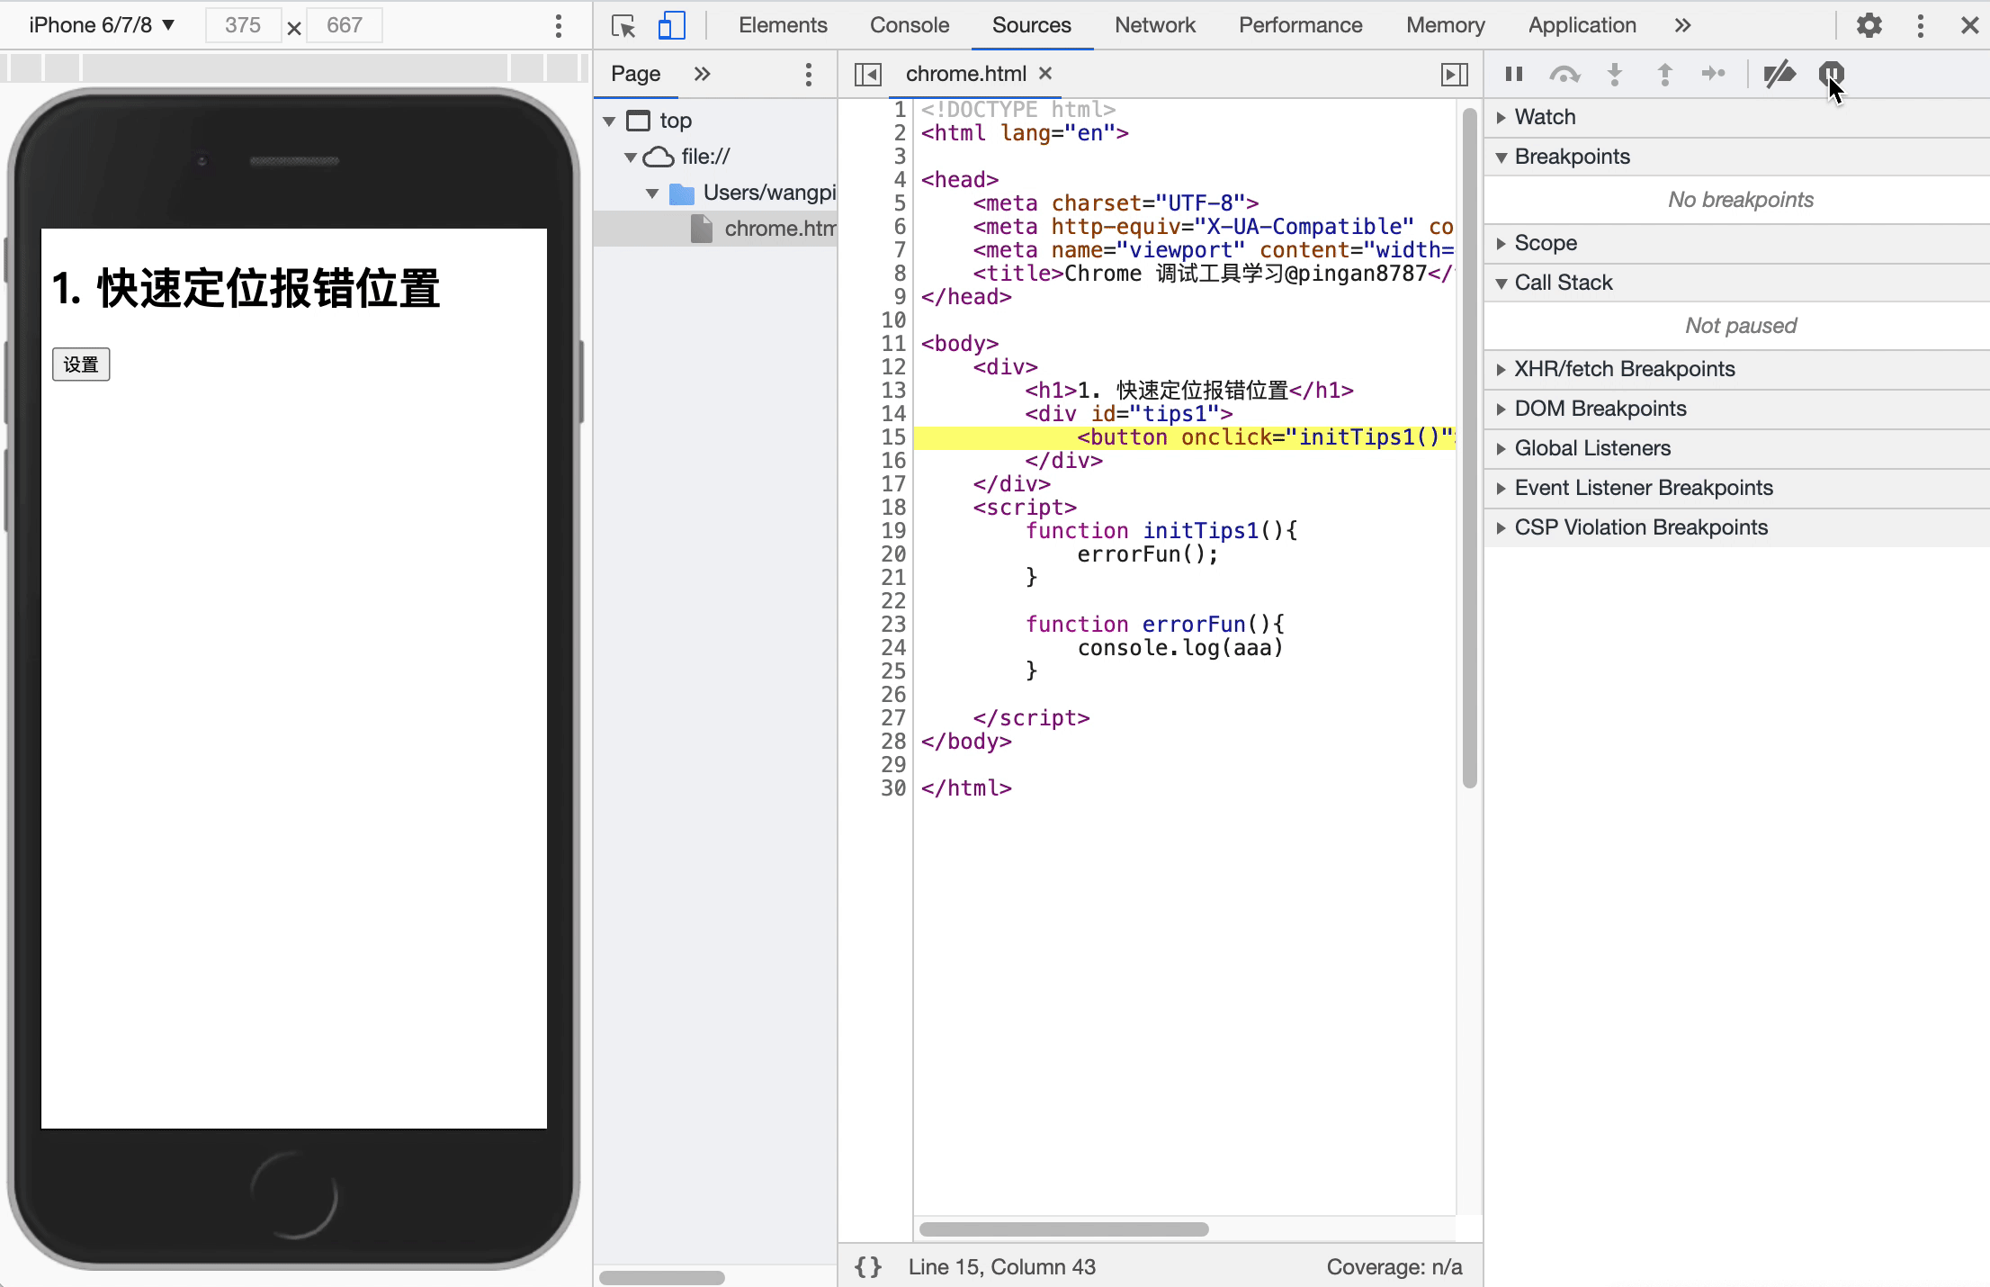Screen dimensions: 1990x1287
Task: Click the step into next function icon
Action: point(1614,73)
